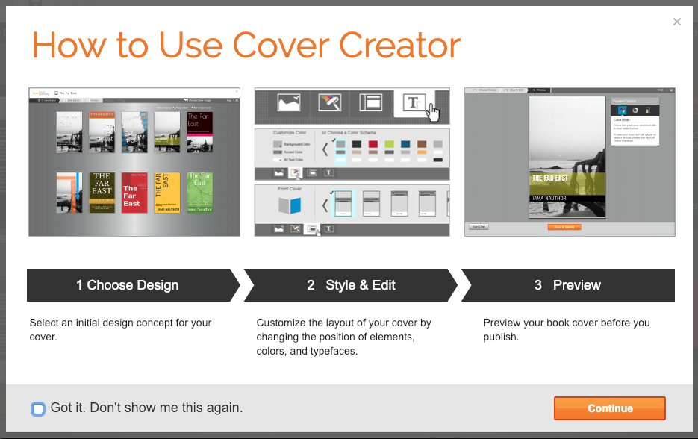The height and width of the screenshot is (439, 698).
Task: Click the Color Mode preview icon
Action: point(622,110)
